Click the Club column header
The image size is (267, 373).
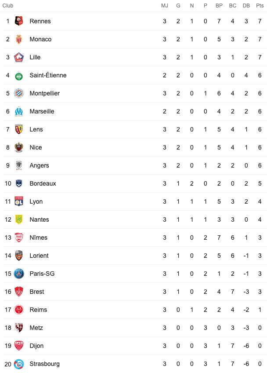tap(8, 5)
